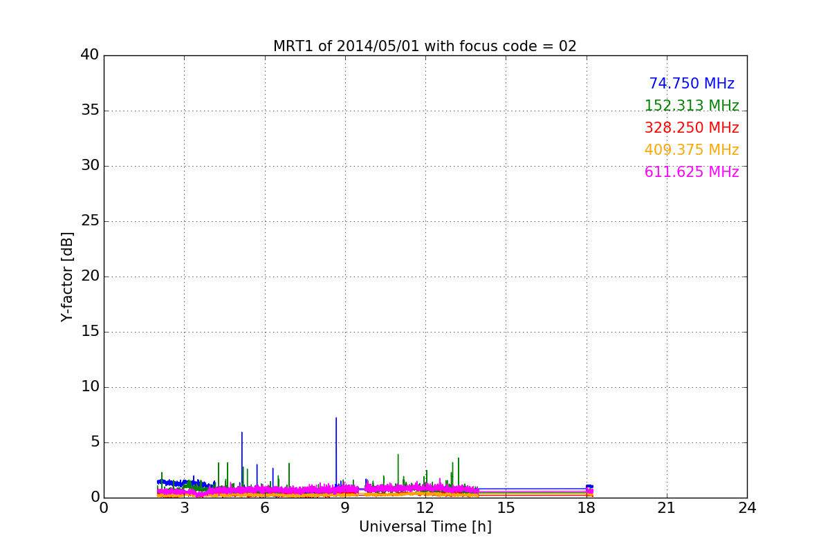The height and width of the screenshot is (553, 830).
Task: Select the 328.250 MHz legend label
Action: click(692, 128)
